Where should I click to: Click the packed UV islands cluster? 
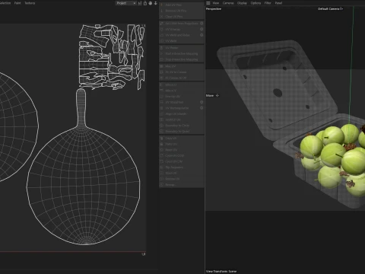tap(112, 57)
